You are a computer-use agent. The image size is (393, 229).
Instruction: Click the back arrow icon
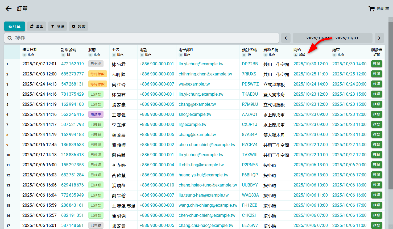coord(9,9)
